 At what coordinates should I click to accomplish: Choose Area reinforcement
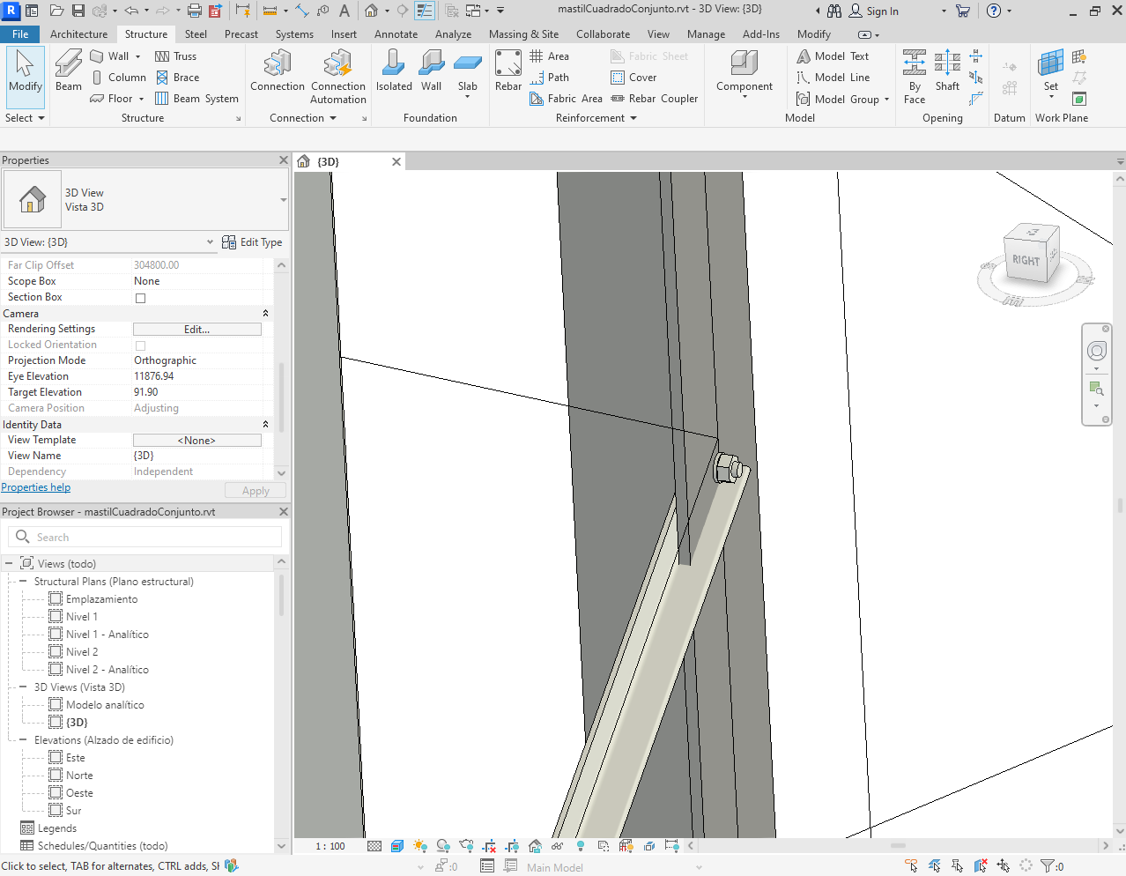click(x=549, y=56)
